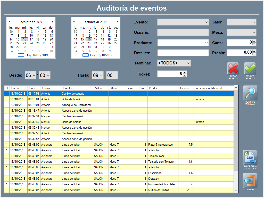Decrease the Precio value with down arrow
Viewport: 264px width, 198px height.
254,54
